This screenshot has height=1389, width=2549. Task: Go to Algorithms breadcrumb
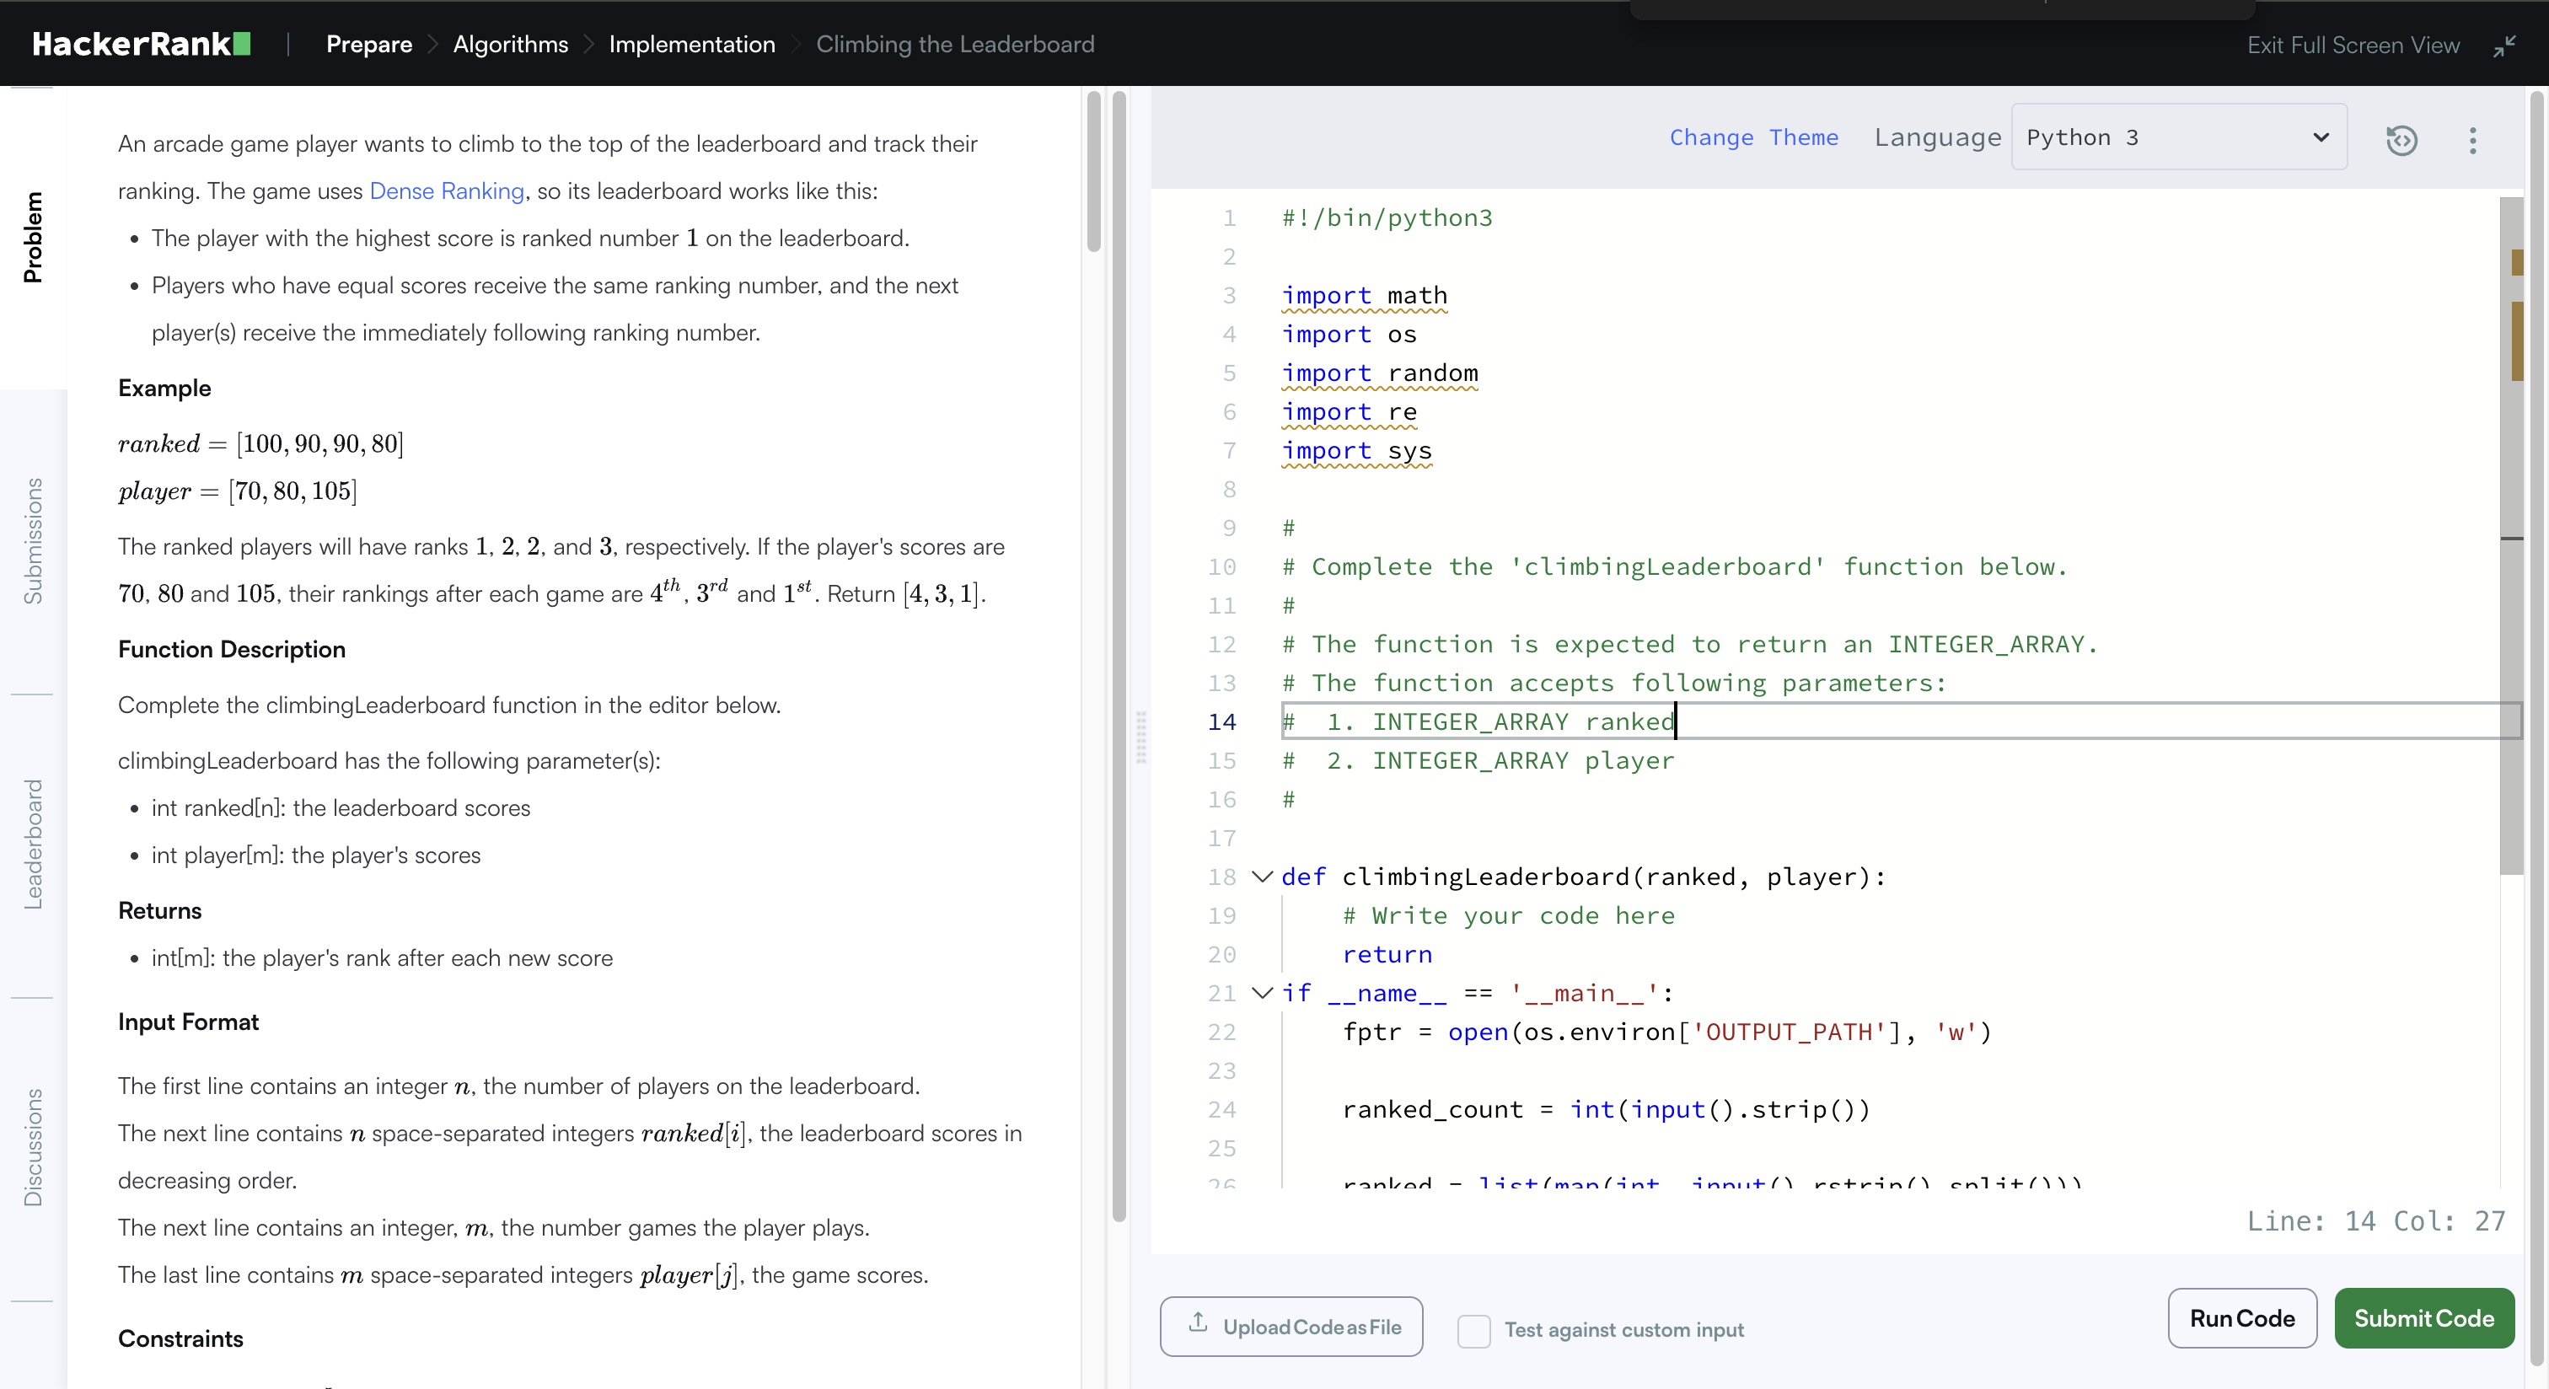[511, 45]
